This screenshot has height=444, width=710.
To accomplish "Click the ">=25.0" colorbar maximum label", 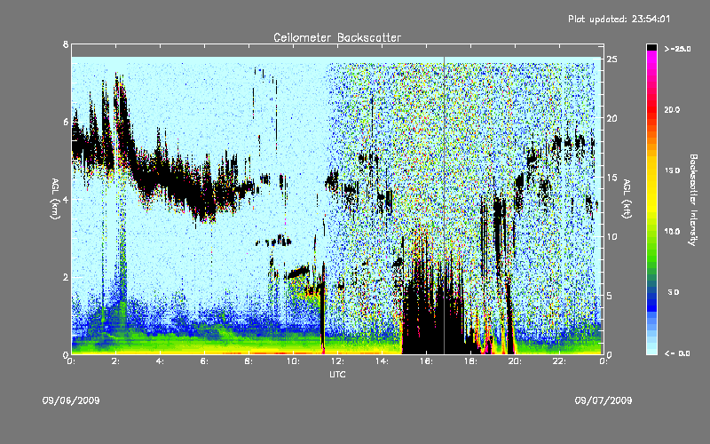I will tap(678, 49).
